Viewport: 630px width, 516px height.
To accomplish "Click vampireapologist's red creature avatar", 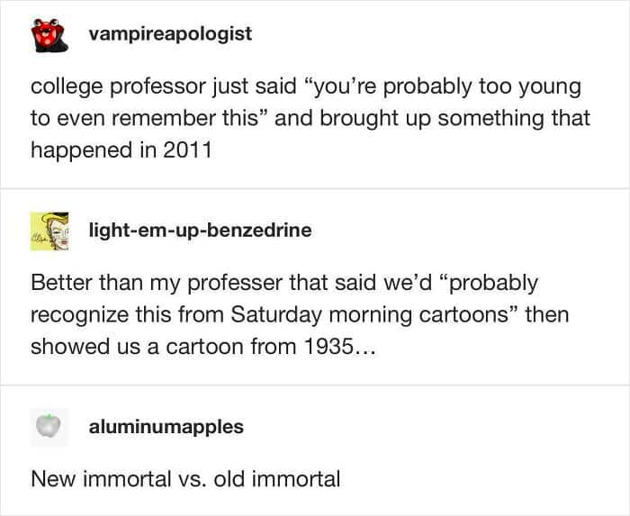I will 49,35.
